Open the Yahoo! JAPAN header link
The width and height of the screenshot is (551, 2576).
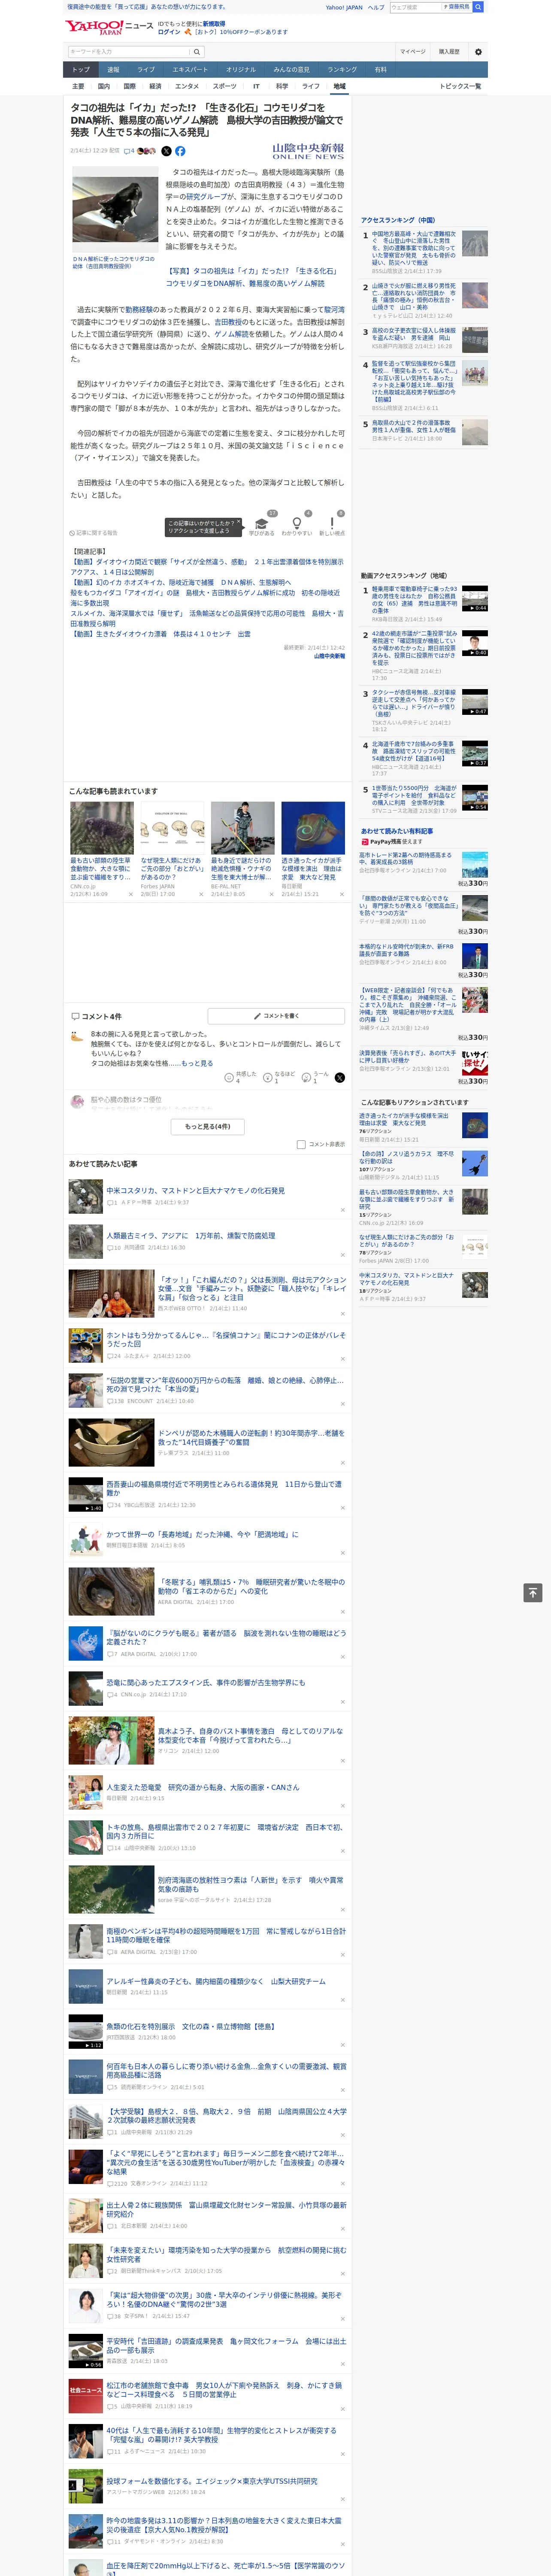click(x=344, y=7)
